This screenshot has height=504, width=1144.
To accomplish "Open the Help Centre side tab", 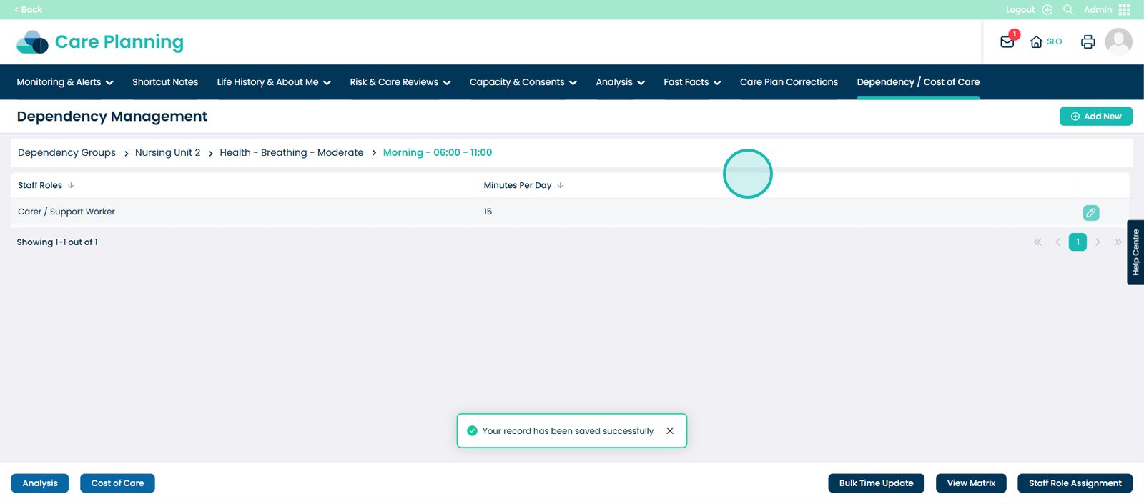I will coord(1135,252).
